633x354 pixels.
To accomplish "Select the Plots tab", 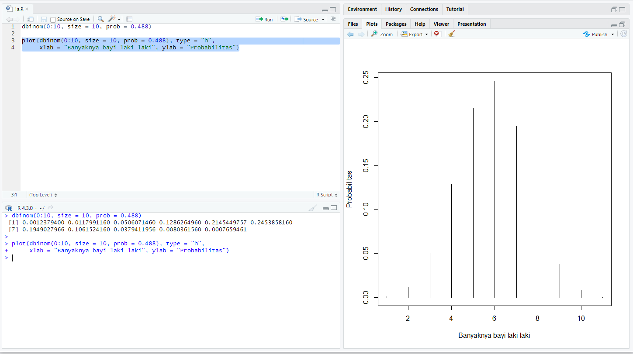I will pos(372,24).
